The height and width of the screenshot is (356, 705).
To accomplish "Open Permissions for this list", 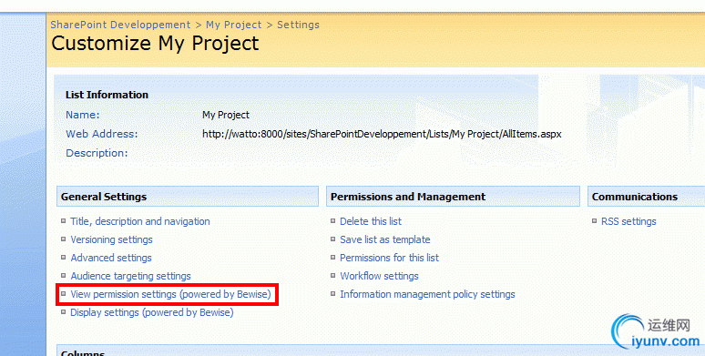I will coord(389,258).
